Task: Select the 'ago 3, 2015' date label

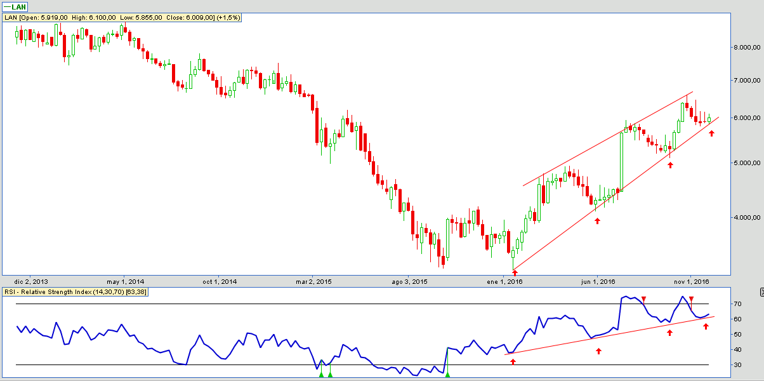Action: click(x=409, y=281)
